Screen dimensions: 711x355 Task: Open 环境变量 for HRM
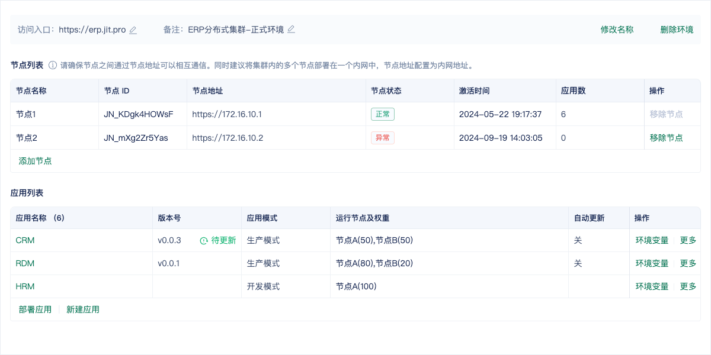pos(652,286)
